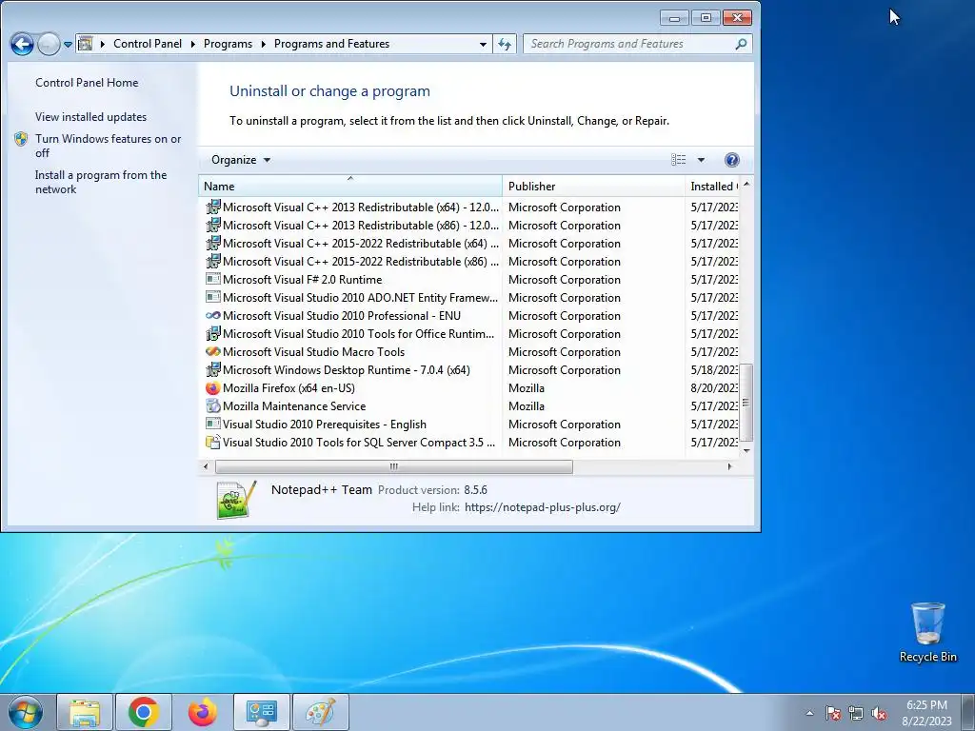The height and width of the screenshot is (731, 975).
Task: Click the Refresh button next to address bar
Action: point(505,44)
